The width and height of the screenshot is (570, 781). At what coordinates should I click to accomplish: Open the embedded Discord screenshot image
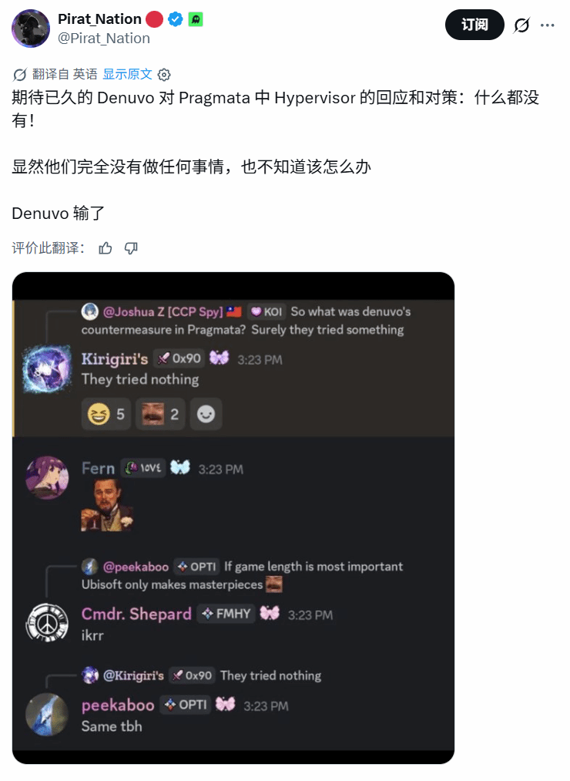tap(233, 518)
